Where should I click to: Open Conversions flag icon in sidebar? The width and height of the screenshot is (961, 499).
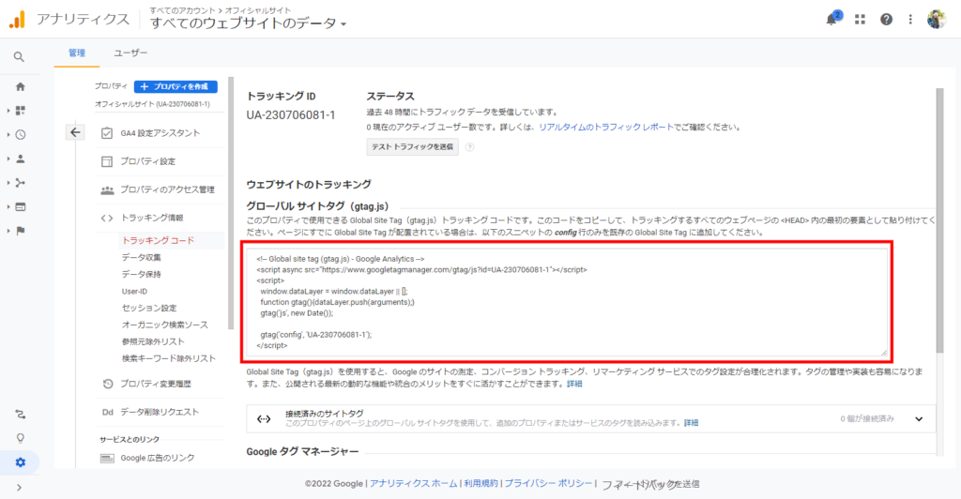(21, 231)
